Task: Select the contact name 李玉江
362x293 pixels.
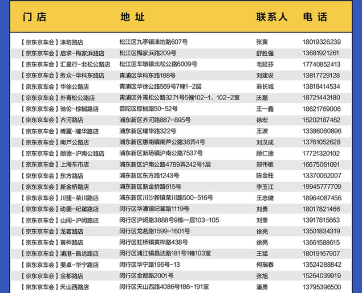Action: coord(265,187)
